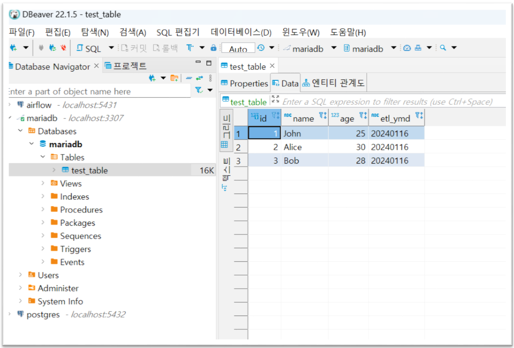Expand the airflow connection node
The image size is (514, 348).
(x=10, y=105)
